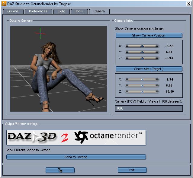Click camera position Y value 6.87

[169, 52]
